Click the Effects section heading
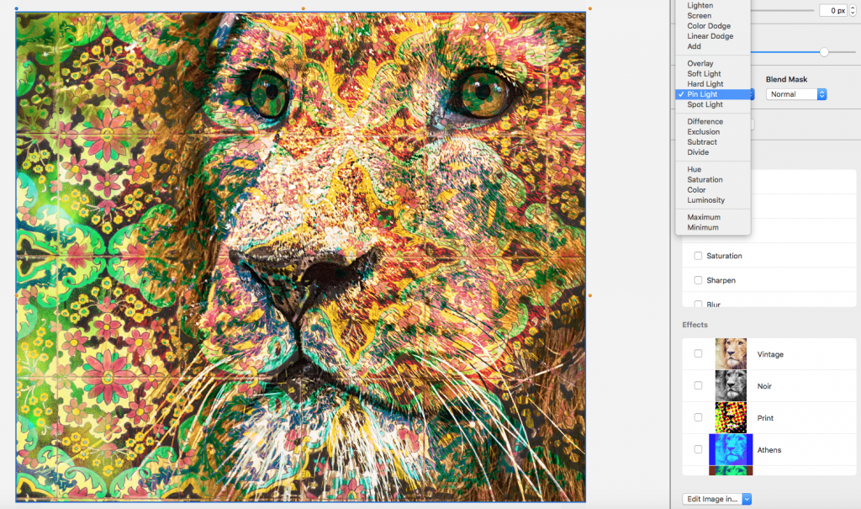Screen dimensions: 861x509 [x=695, y=325]
